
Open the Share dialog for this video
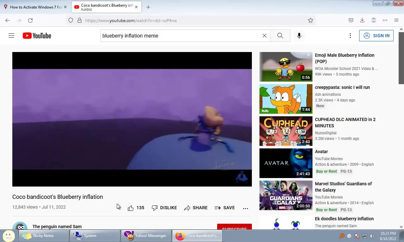pyautogui.click(x=196, y=208)
